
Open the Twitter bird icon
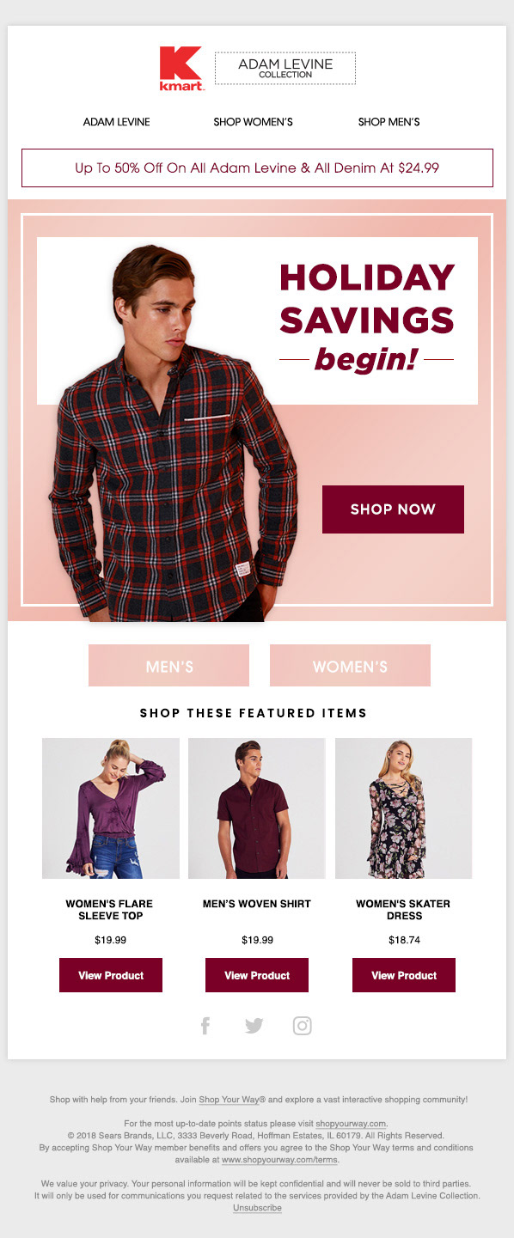(x=254, y=1025)
